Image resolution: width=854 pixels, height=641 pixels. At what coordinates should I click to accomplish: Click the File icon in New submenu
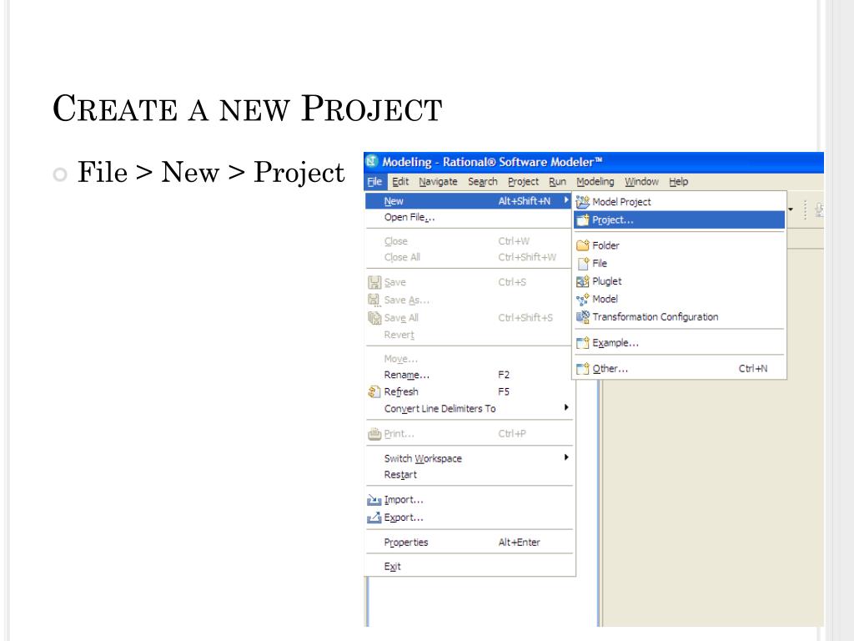coord(583,263)
